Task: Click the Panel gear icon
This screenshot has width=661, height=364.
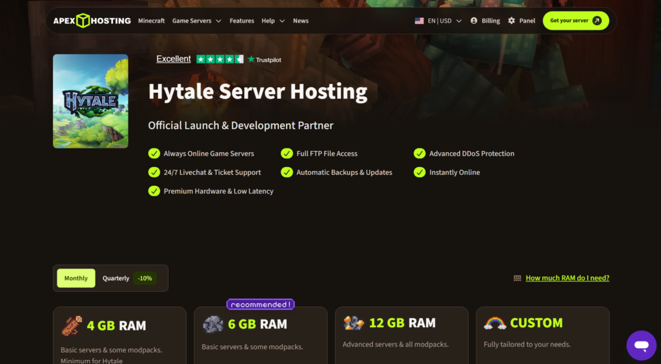Action: tap(511, 21)
